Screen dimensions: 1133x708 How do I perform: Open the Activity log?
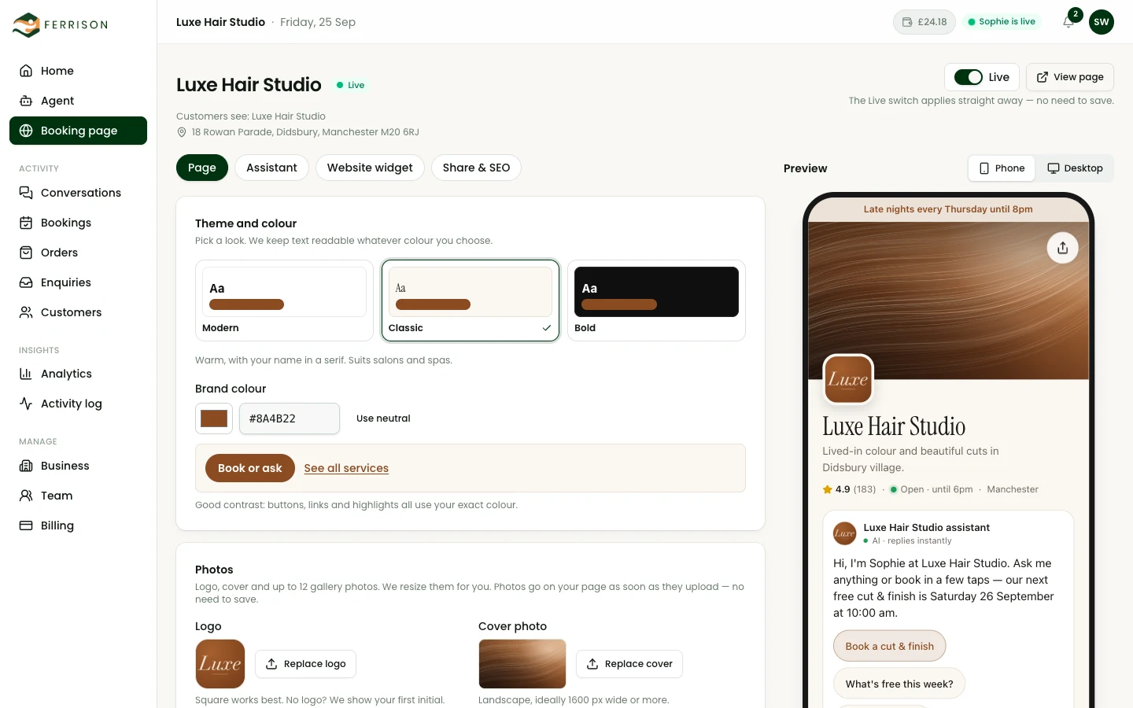pos(79,404)
